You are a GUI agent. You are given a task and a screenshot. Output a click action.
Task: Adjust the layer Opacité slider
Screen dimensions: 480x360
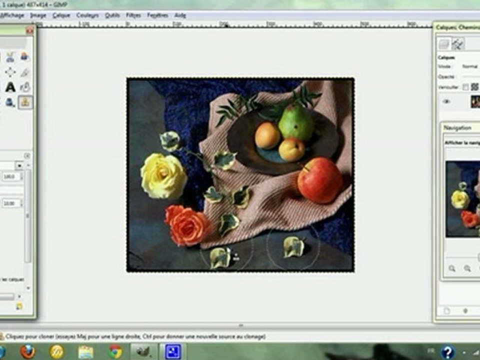(x=471, y=76)
